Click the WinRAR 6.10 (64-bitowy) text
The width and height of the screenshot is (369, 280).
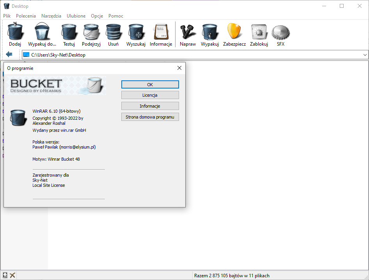(x=57, y=111)
